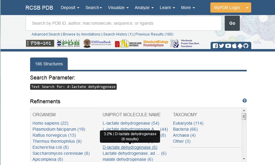Click the Refinements help question icon

click(245, 101)
